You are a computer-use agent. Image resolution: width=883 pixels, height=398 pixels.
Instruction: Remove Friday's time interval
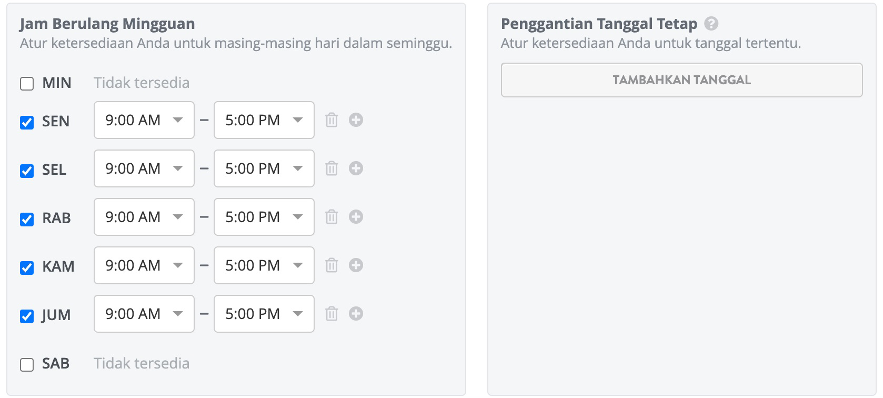[331, 314]
